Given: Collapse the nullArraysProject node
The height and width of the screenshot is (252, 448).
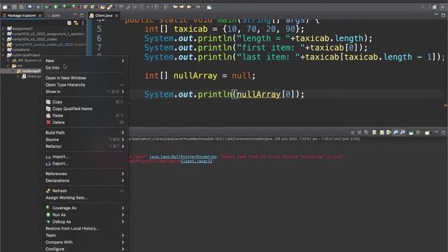Looking at the screenshot, I should tap(3, 55).
